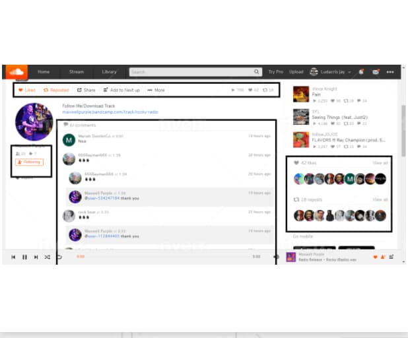Open rock bear's commenter avatar
Viewport: 408px width, 338px height.
pos(69,217)
